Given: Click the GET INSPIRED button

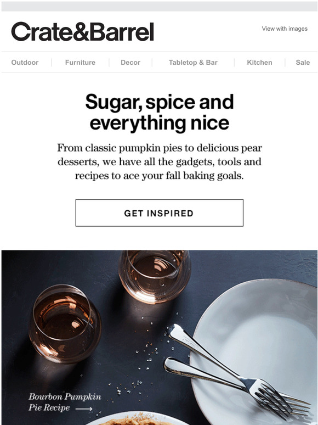Looking at the screenshot, I should click(159, 213).
